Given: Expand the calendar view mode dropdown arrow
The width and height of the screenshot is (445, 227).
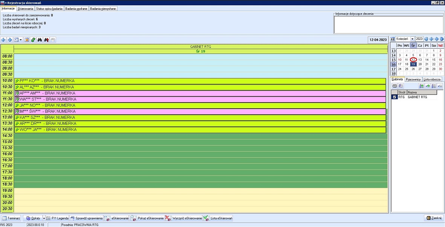Looking at the screenshot, I should 21,40.
